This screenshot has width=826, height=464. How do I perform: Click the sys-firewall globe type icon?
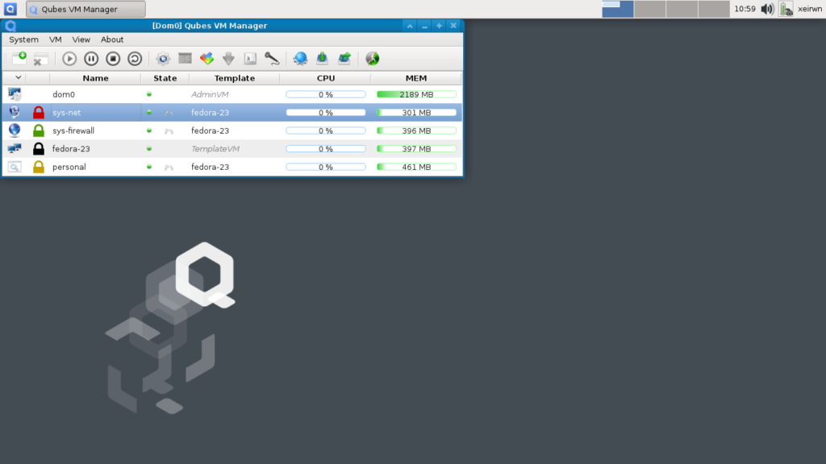click(15, 130)
